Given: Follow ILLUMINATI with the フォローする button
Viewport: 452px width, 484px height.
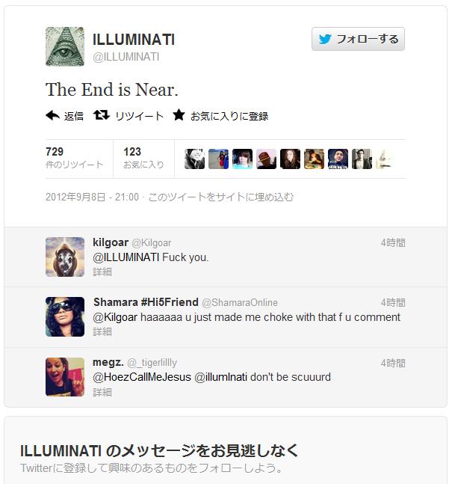Looking at the screenshot, I should (x=358, y=39).
